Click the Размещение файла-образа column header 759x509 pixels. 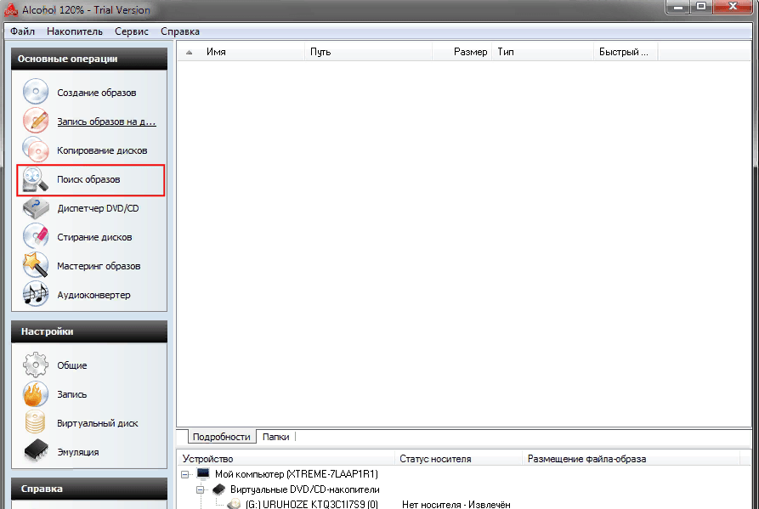point(632,459)
